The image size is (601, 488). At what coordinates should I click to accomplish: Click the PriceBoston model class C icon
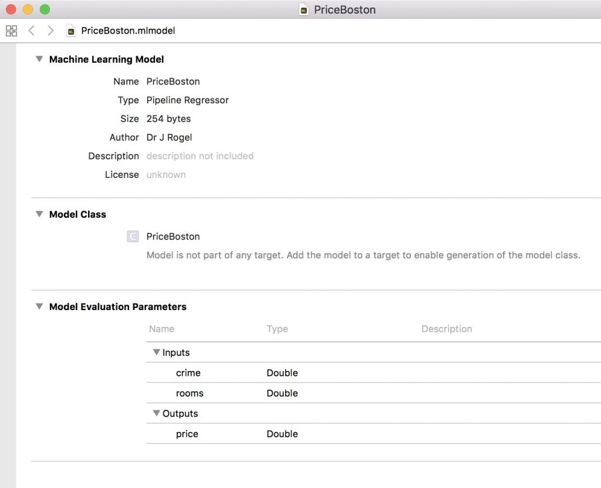pyautogui.click(x=133, y=237)
